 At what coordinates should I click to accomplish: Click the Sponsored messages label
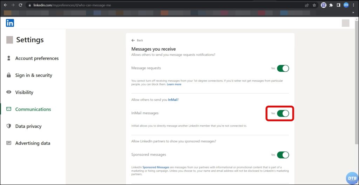point(149,155)
